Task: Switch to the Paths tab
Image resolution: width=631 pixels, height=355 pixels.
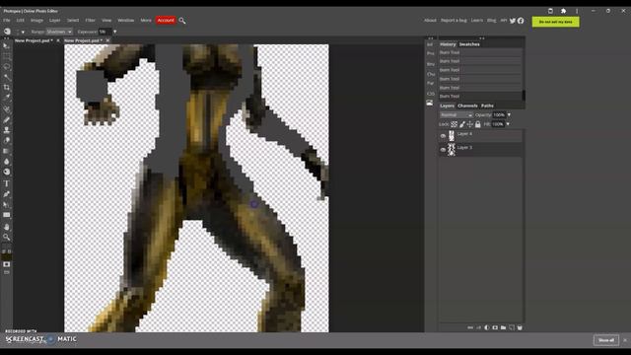Action: click(x=487, y=106)
